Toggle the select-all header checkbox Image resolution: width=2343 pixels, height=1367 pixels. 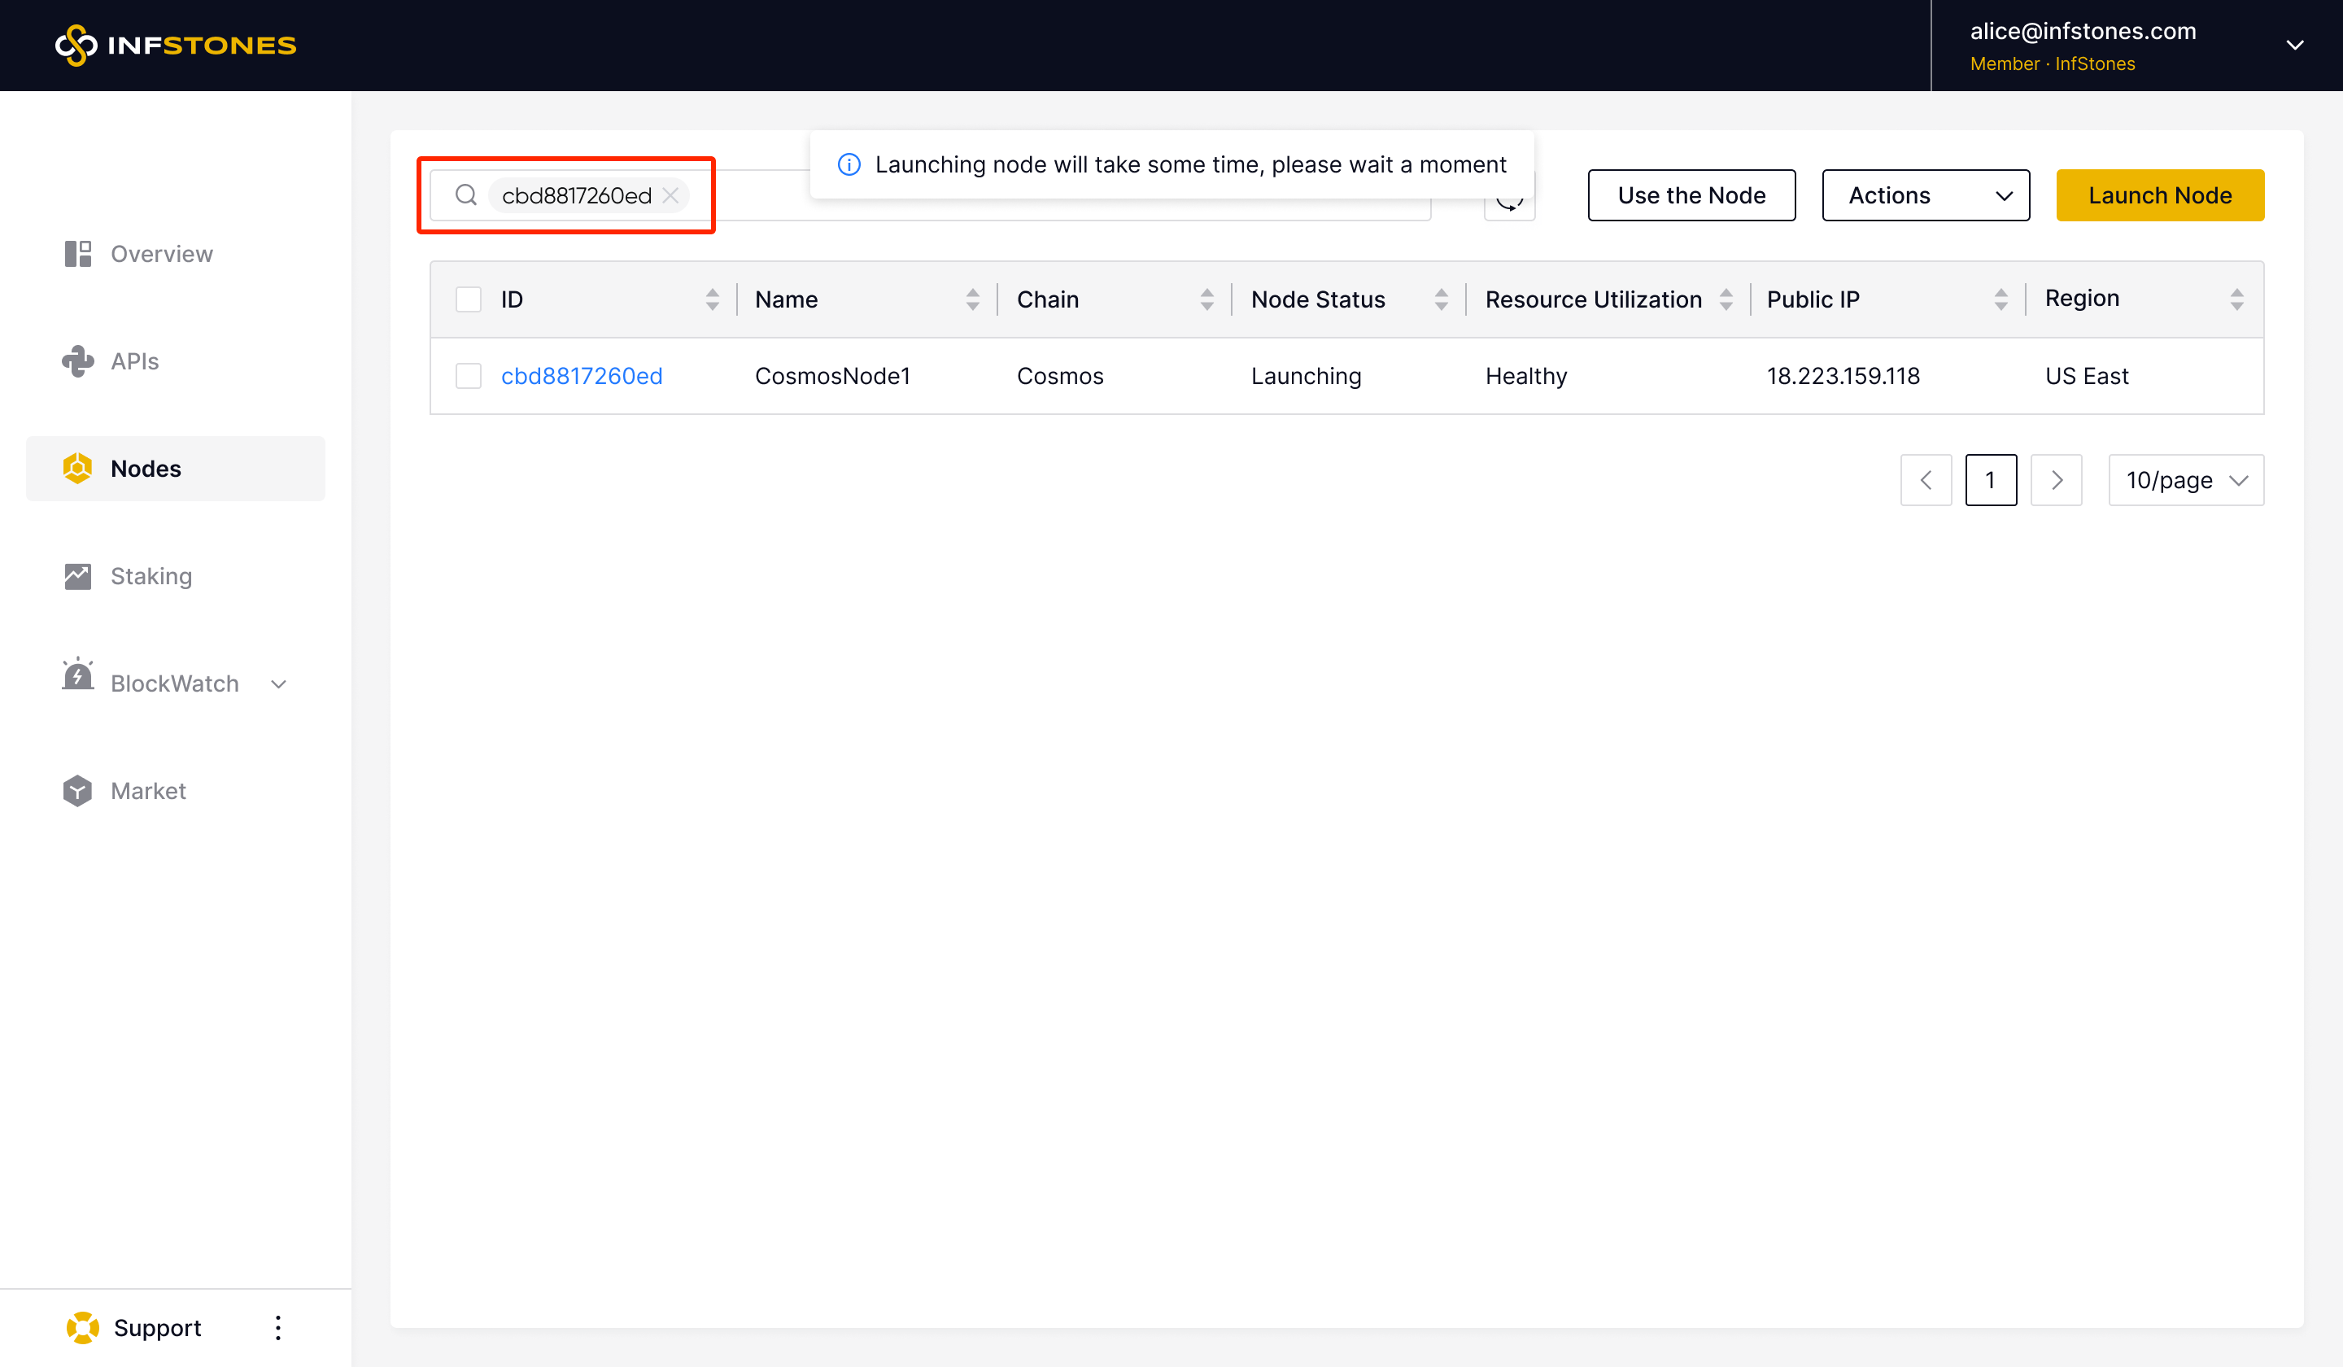point(469,299)
